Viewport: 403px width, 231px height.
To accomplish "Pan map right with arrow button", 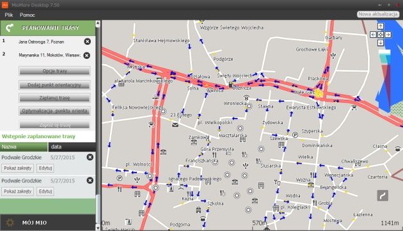I will click(388, 35).
